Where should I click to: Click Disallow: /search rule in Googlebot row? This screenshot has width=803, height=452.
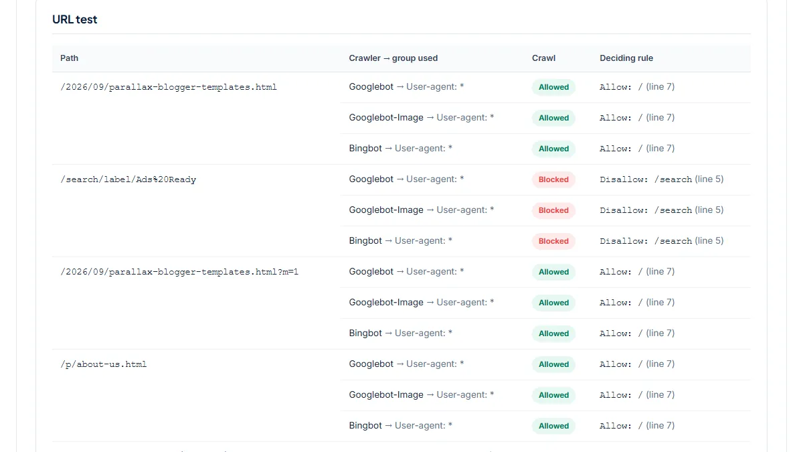(662, 179)
